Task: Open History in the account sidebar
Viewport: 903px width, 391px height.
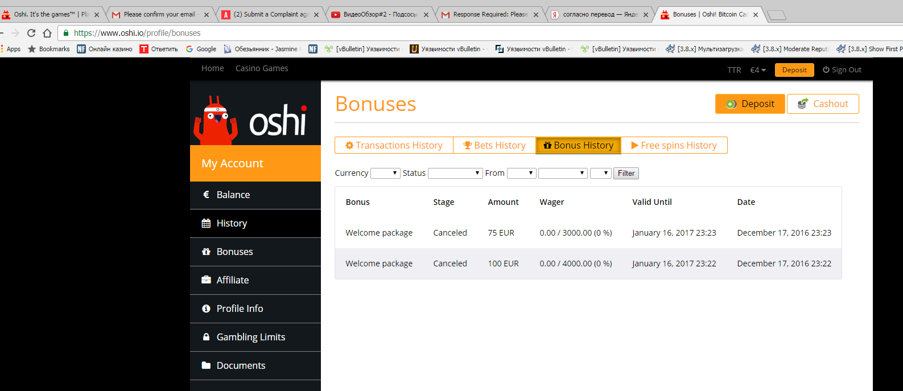Action: click(x=255, y=223)
